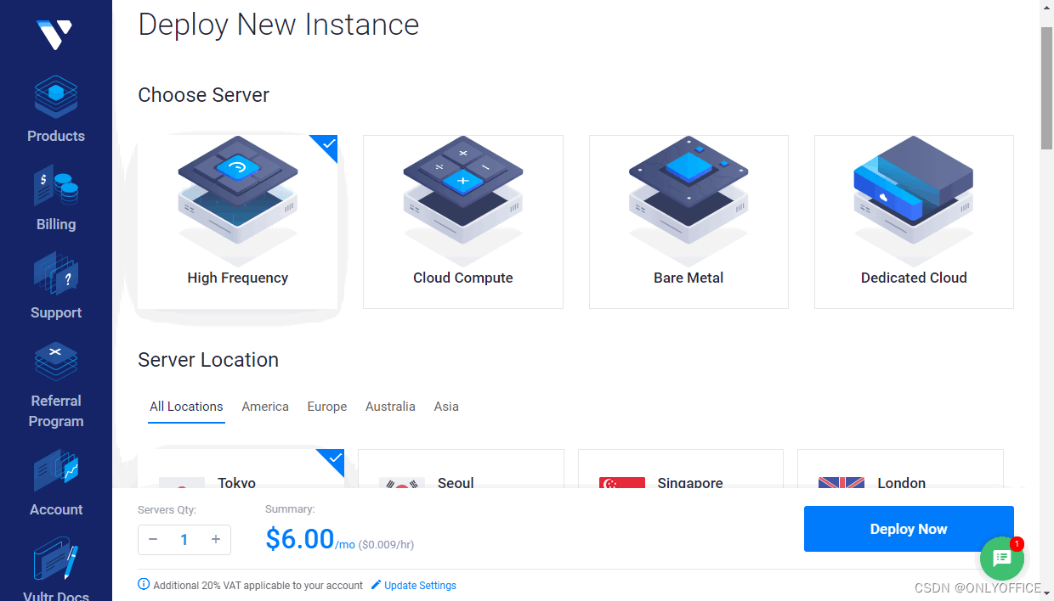Screen dimensions: 1054x601
Task: Open the Account section icon
Action: click(56, 471)
